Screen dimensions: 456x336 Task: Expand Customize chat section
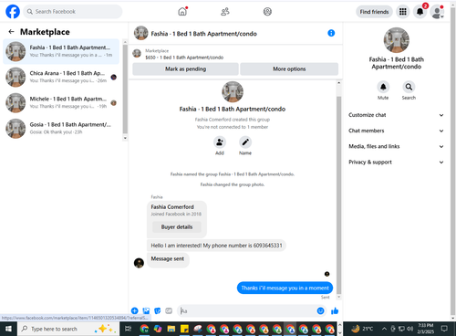(396, 115)
